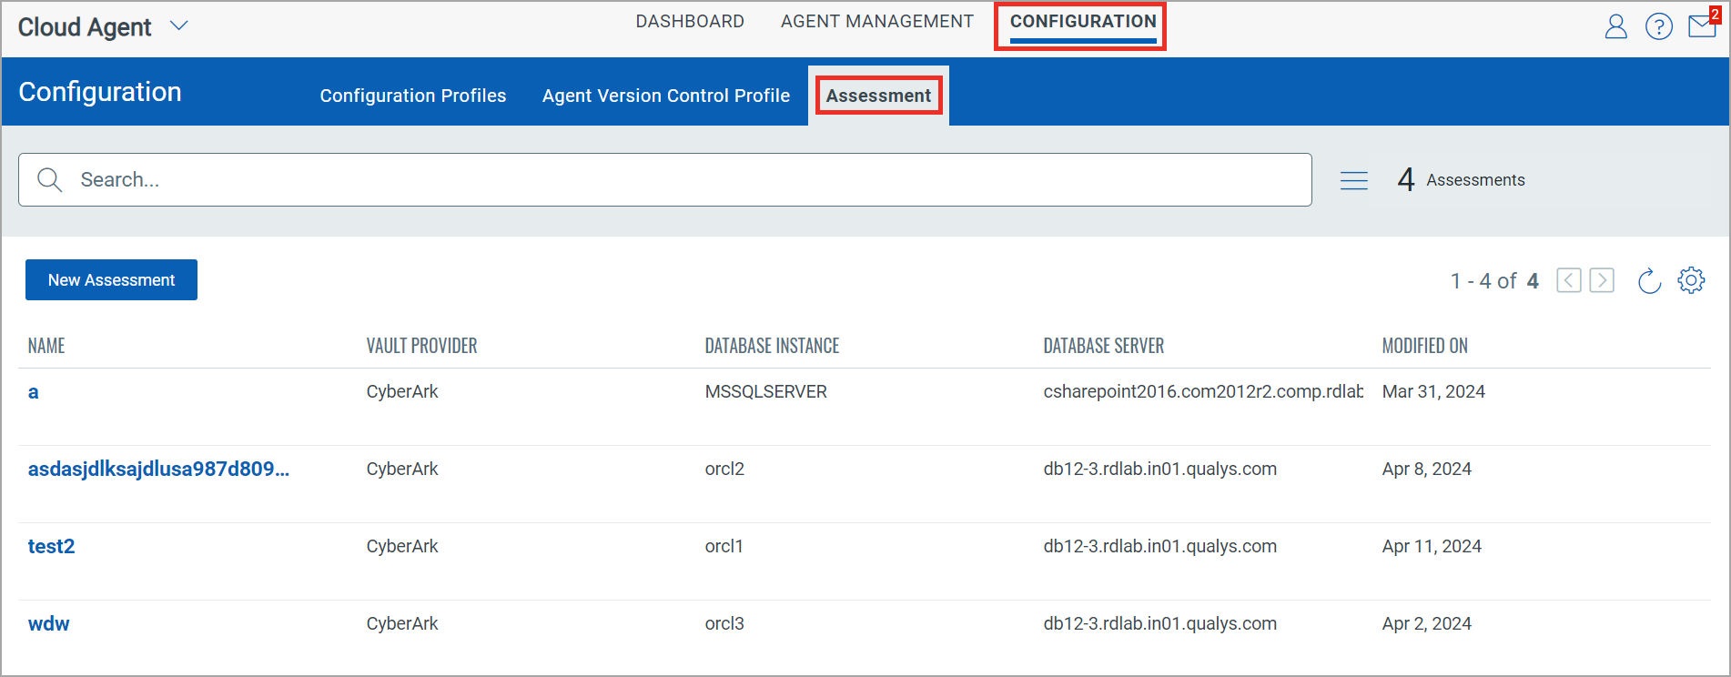Click CyberArk in the wdw row
This screenshot has width=1731, height=677.
point(402,624)
